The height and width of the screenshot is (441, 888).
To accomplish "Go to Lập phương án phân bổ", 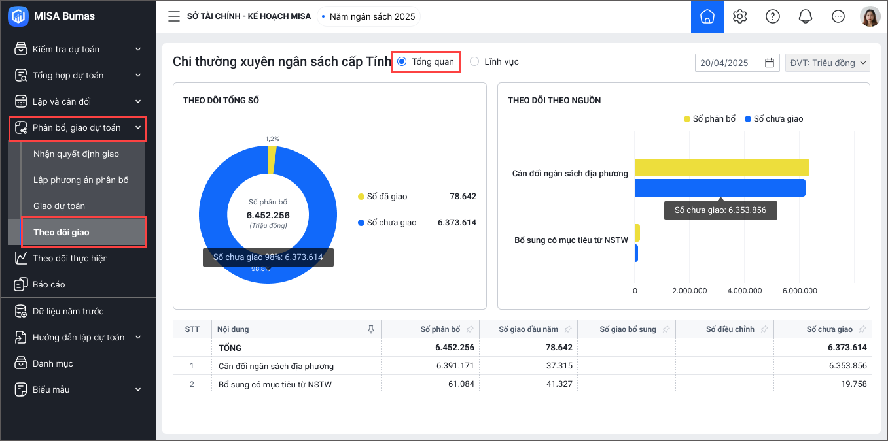I will point(80,180).
